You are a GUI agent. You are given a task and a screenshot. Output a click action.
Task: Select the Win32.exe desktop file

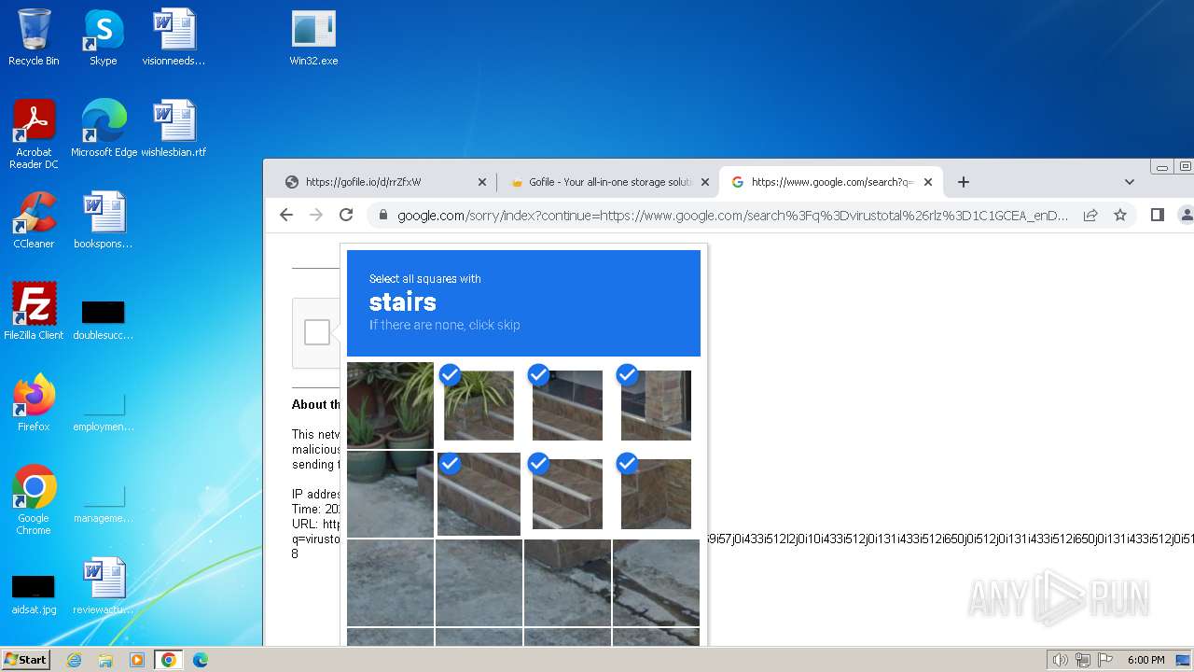313,37
